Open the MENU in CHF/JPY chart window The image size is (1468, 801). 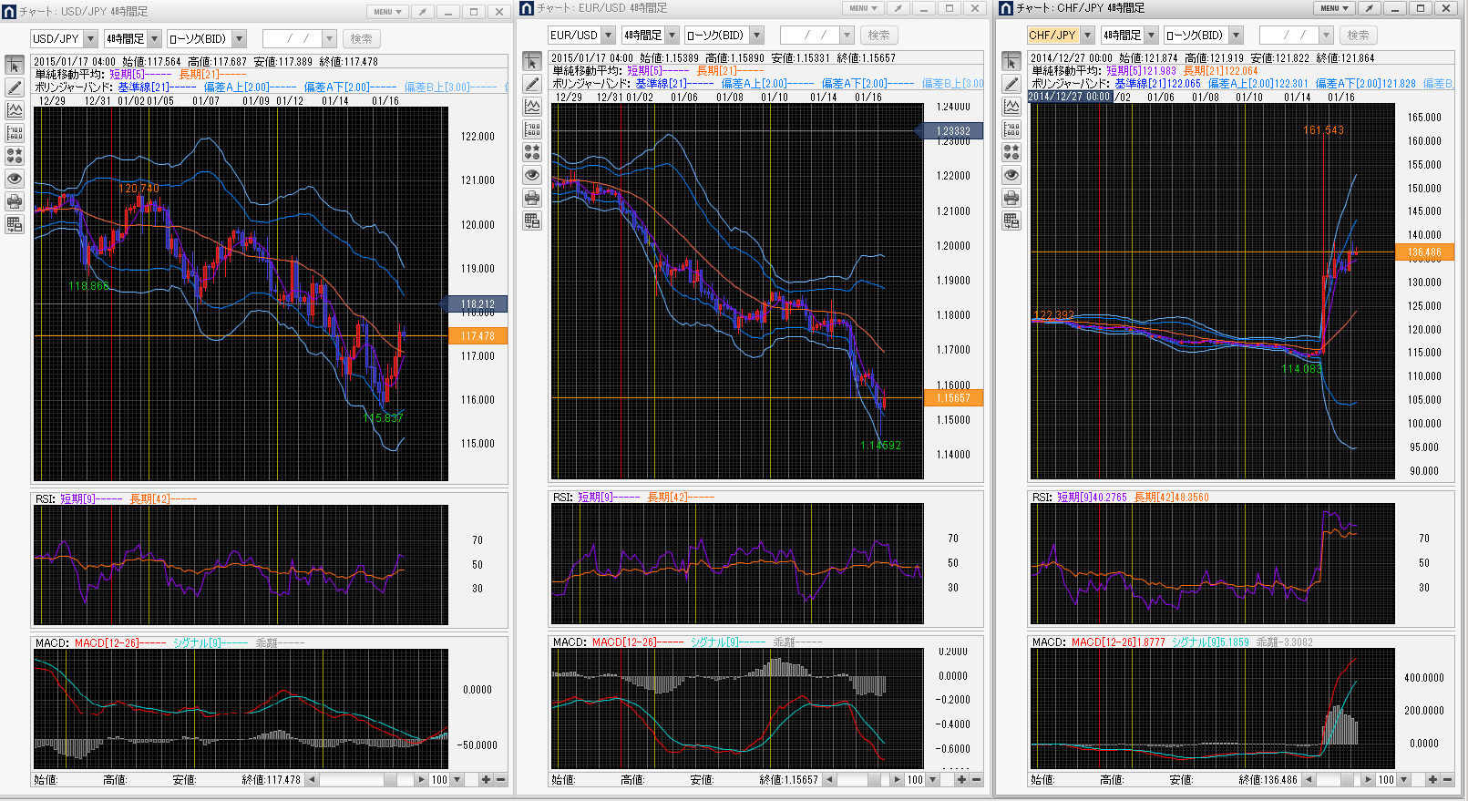1334,8
